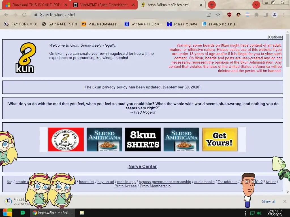
Task: Open the face avatar extension icon
Action: (x=238, y=15)
